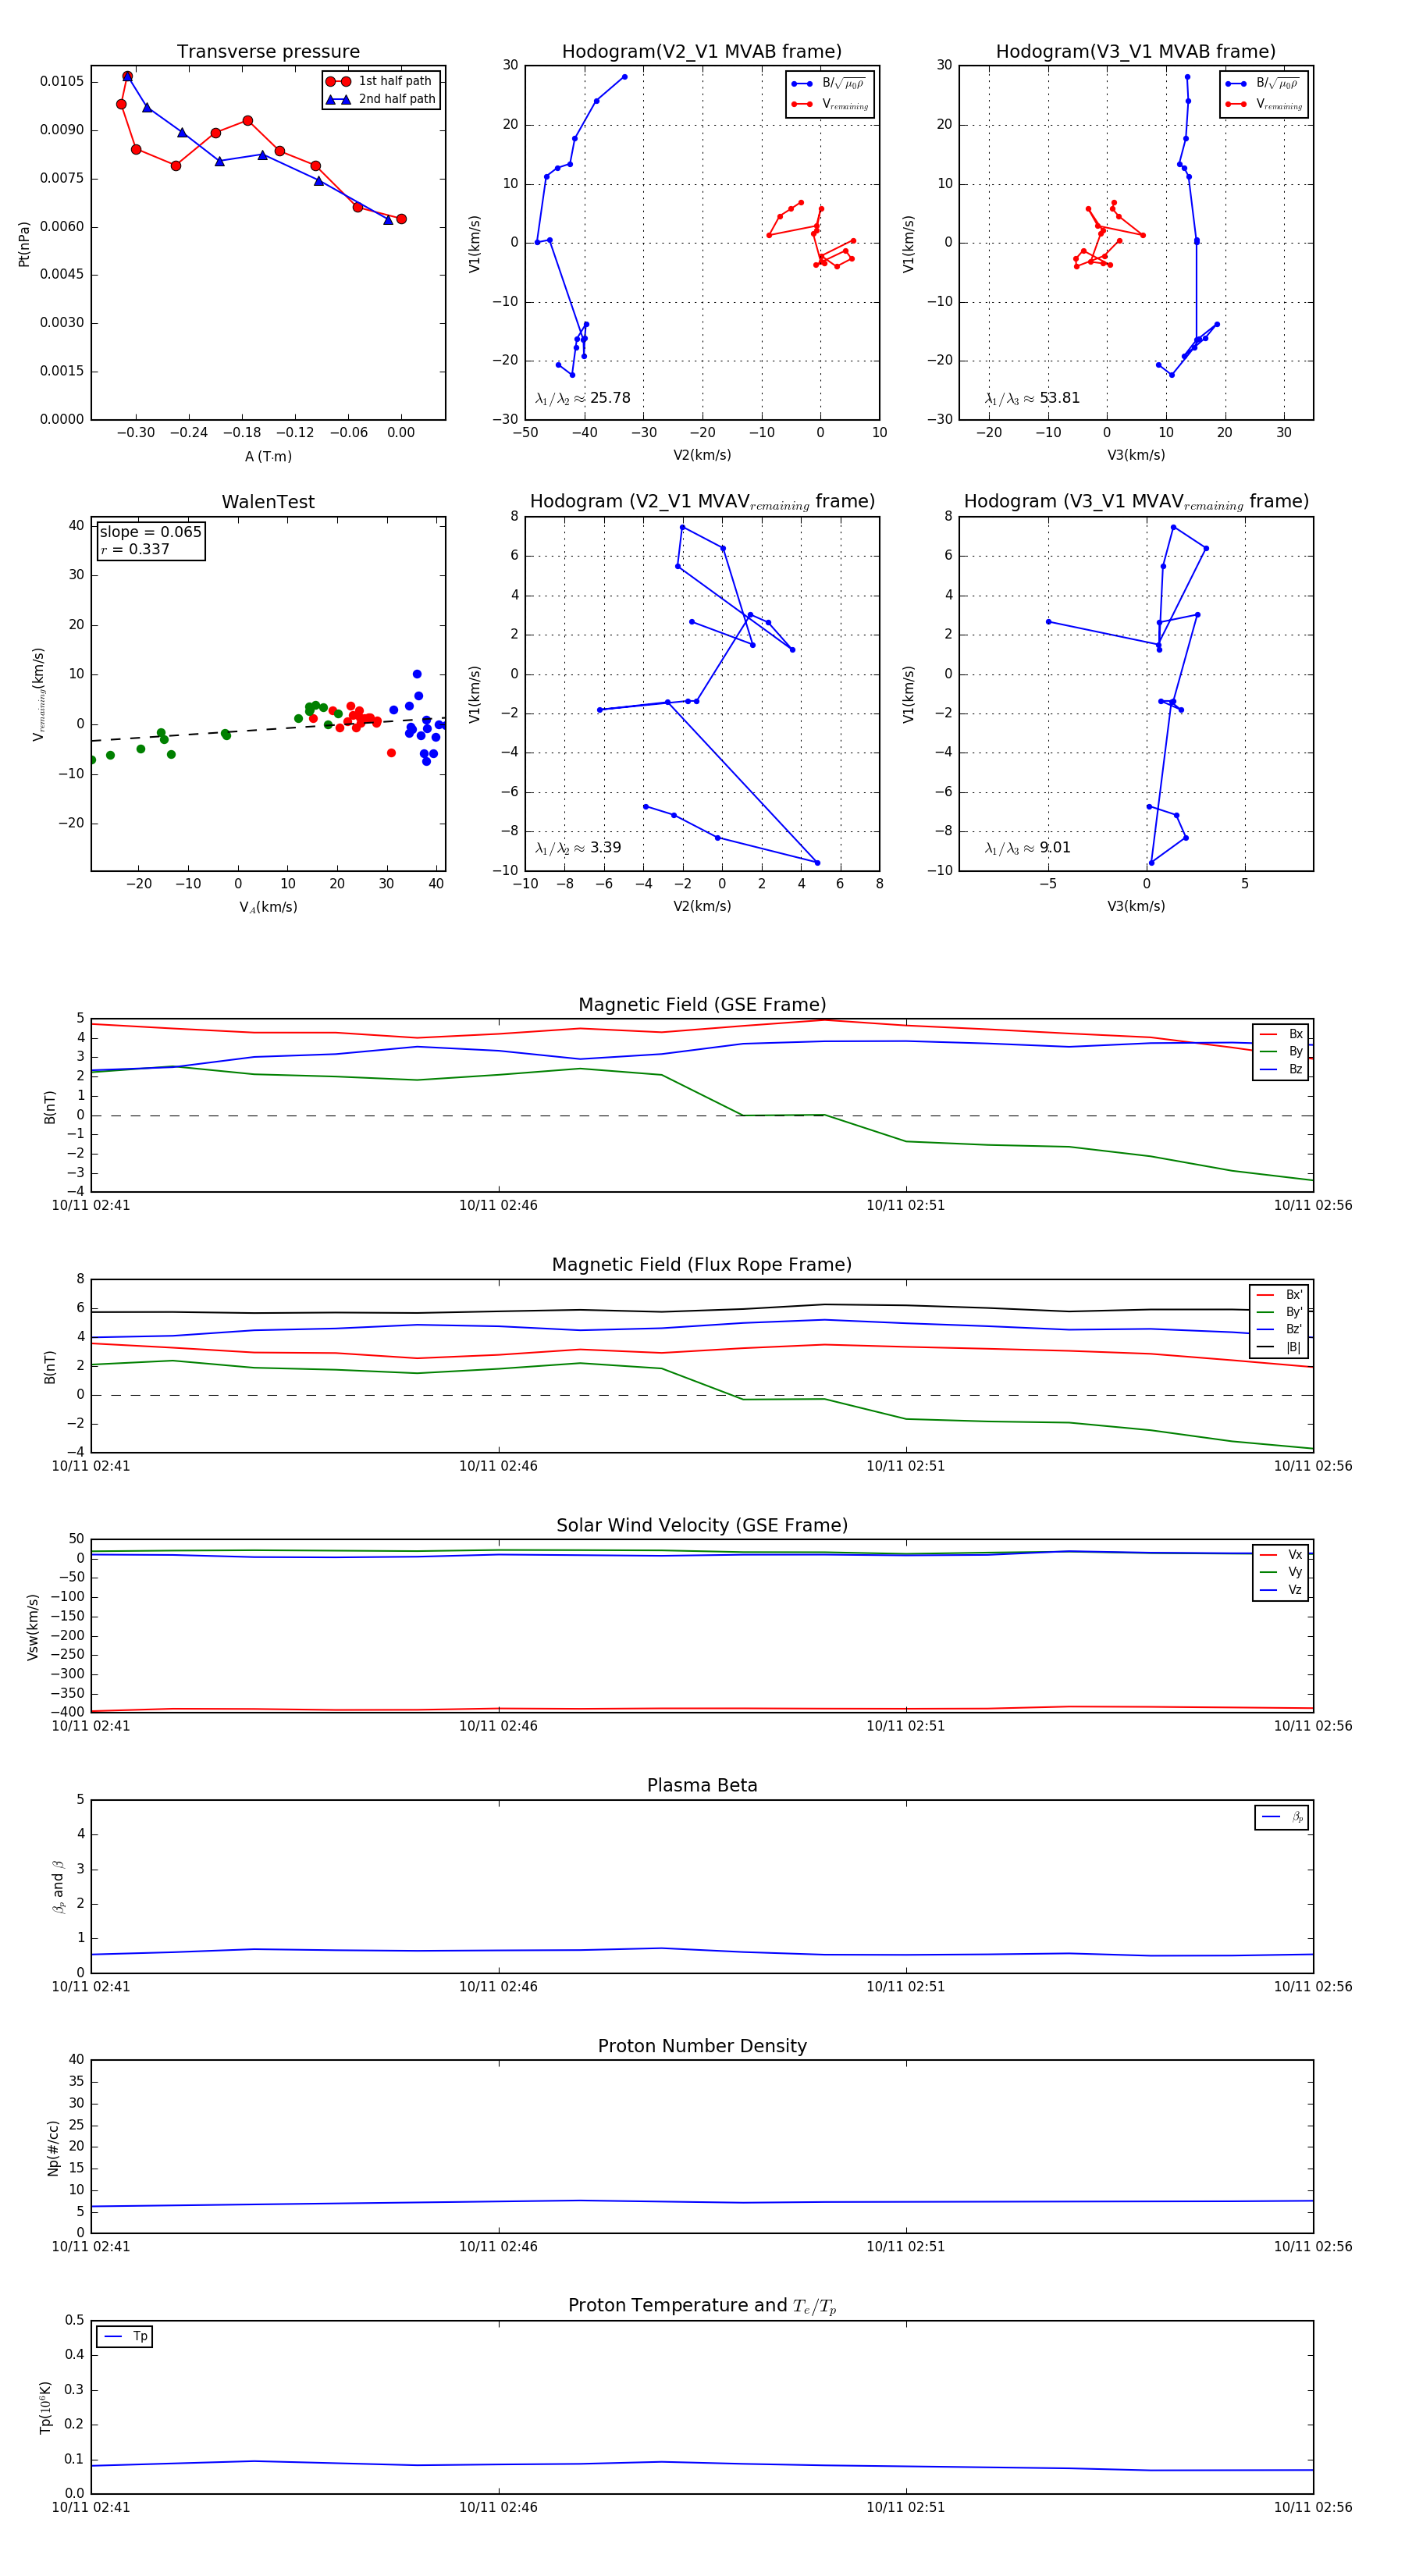
Task: Click the V remaining legend entry in the V3_V1 MVAB hodogram
Action: tap(1264, 104)
